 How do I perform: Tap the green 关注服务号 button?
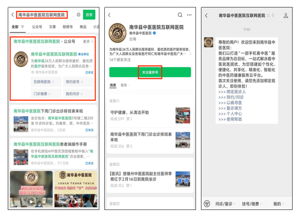point(150,72)
